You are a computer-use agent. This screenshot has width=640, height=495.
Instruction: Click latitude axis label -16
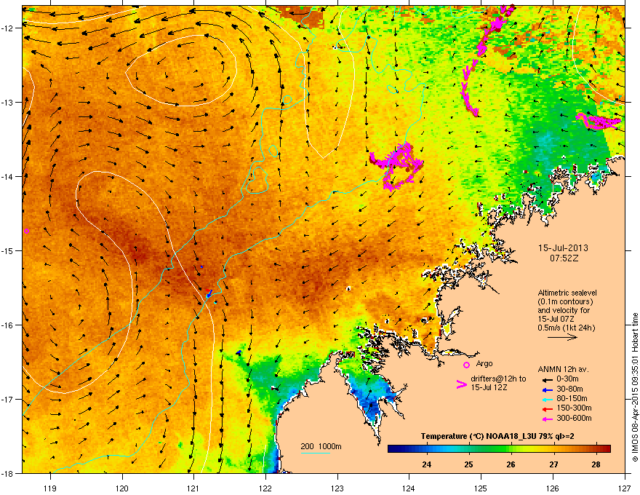click(7, 325)
